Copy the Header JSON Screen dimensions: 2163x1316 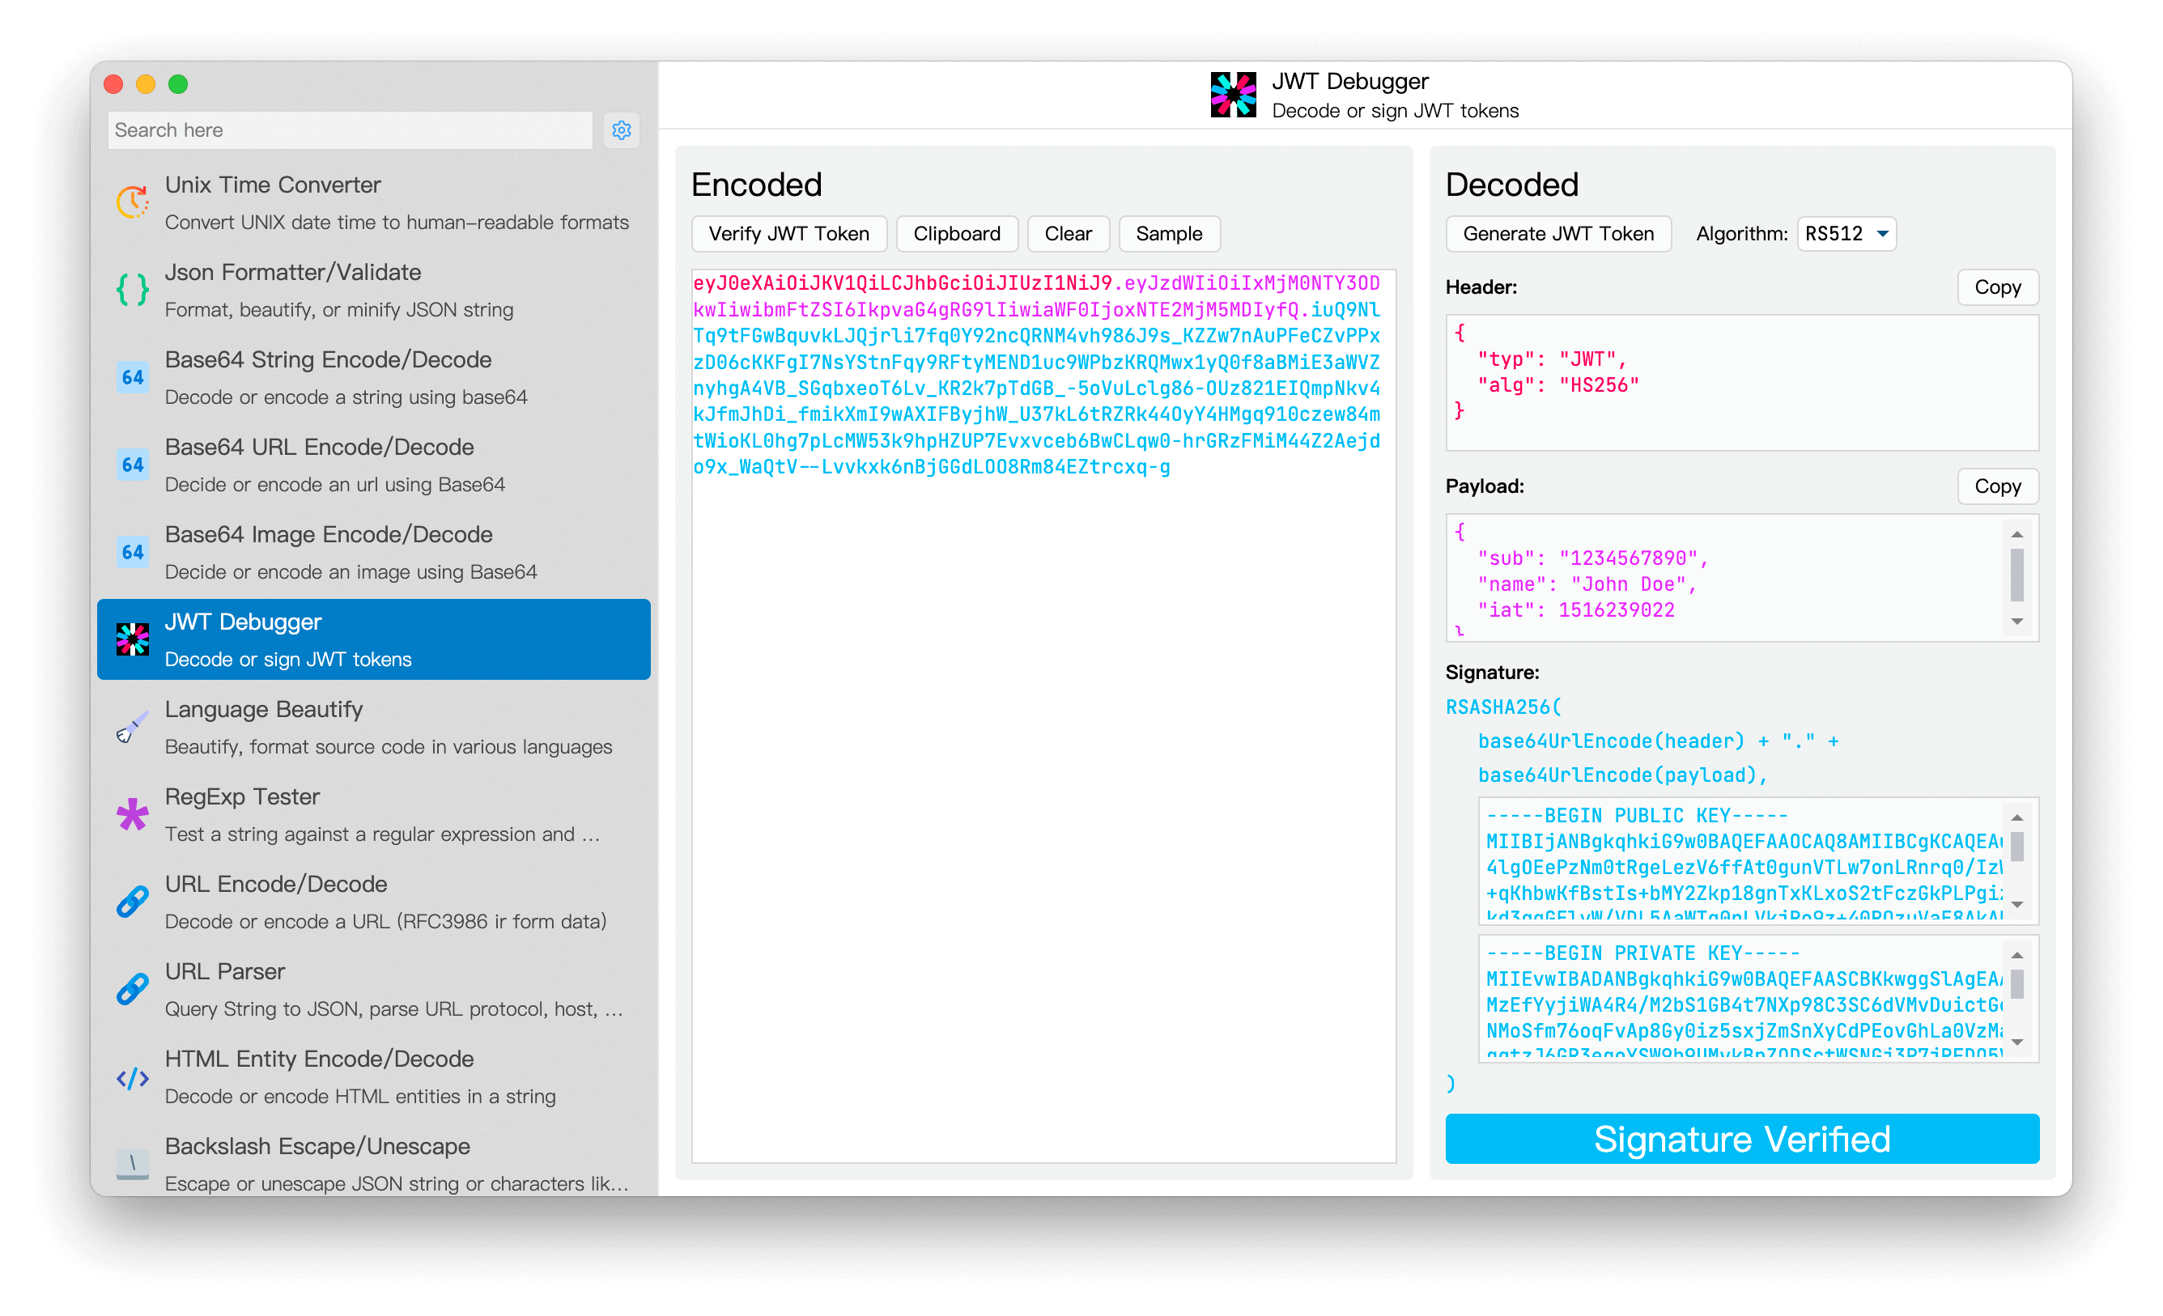click(1997, 287)
